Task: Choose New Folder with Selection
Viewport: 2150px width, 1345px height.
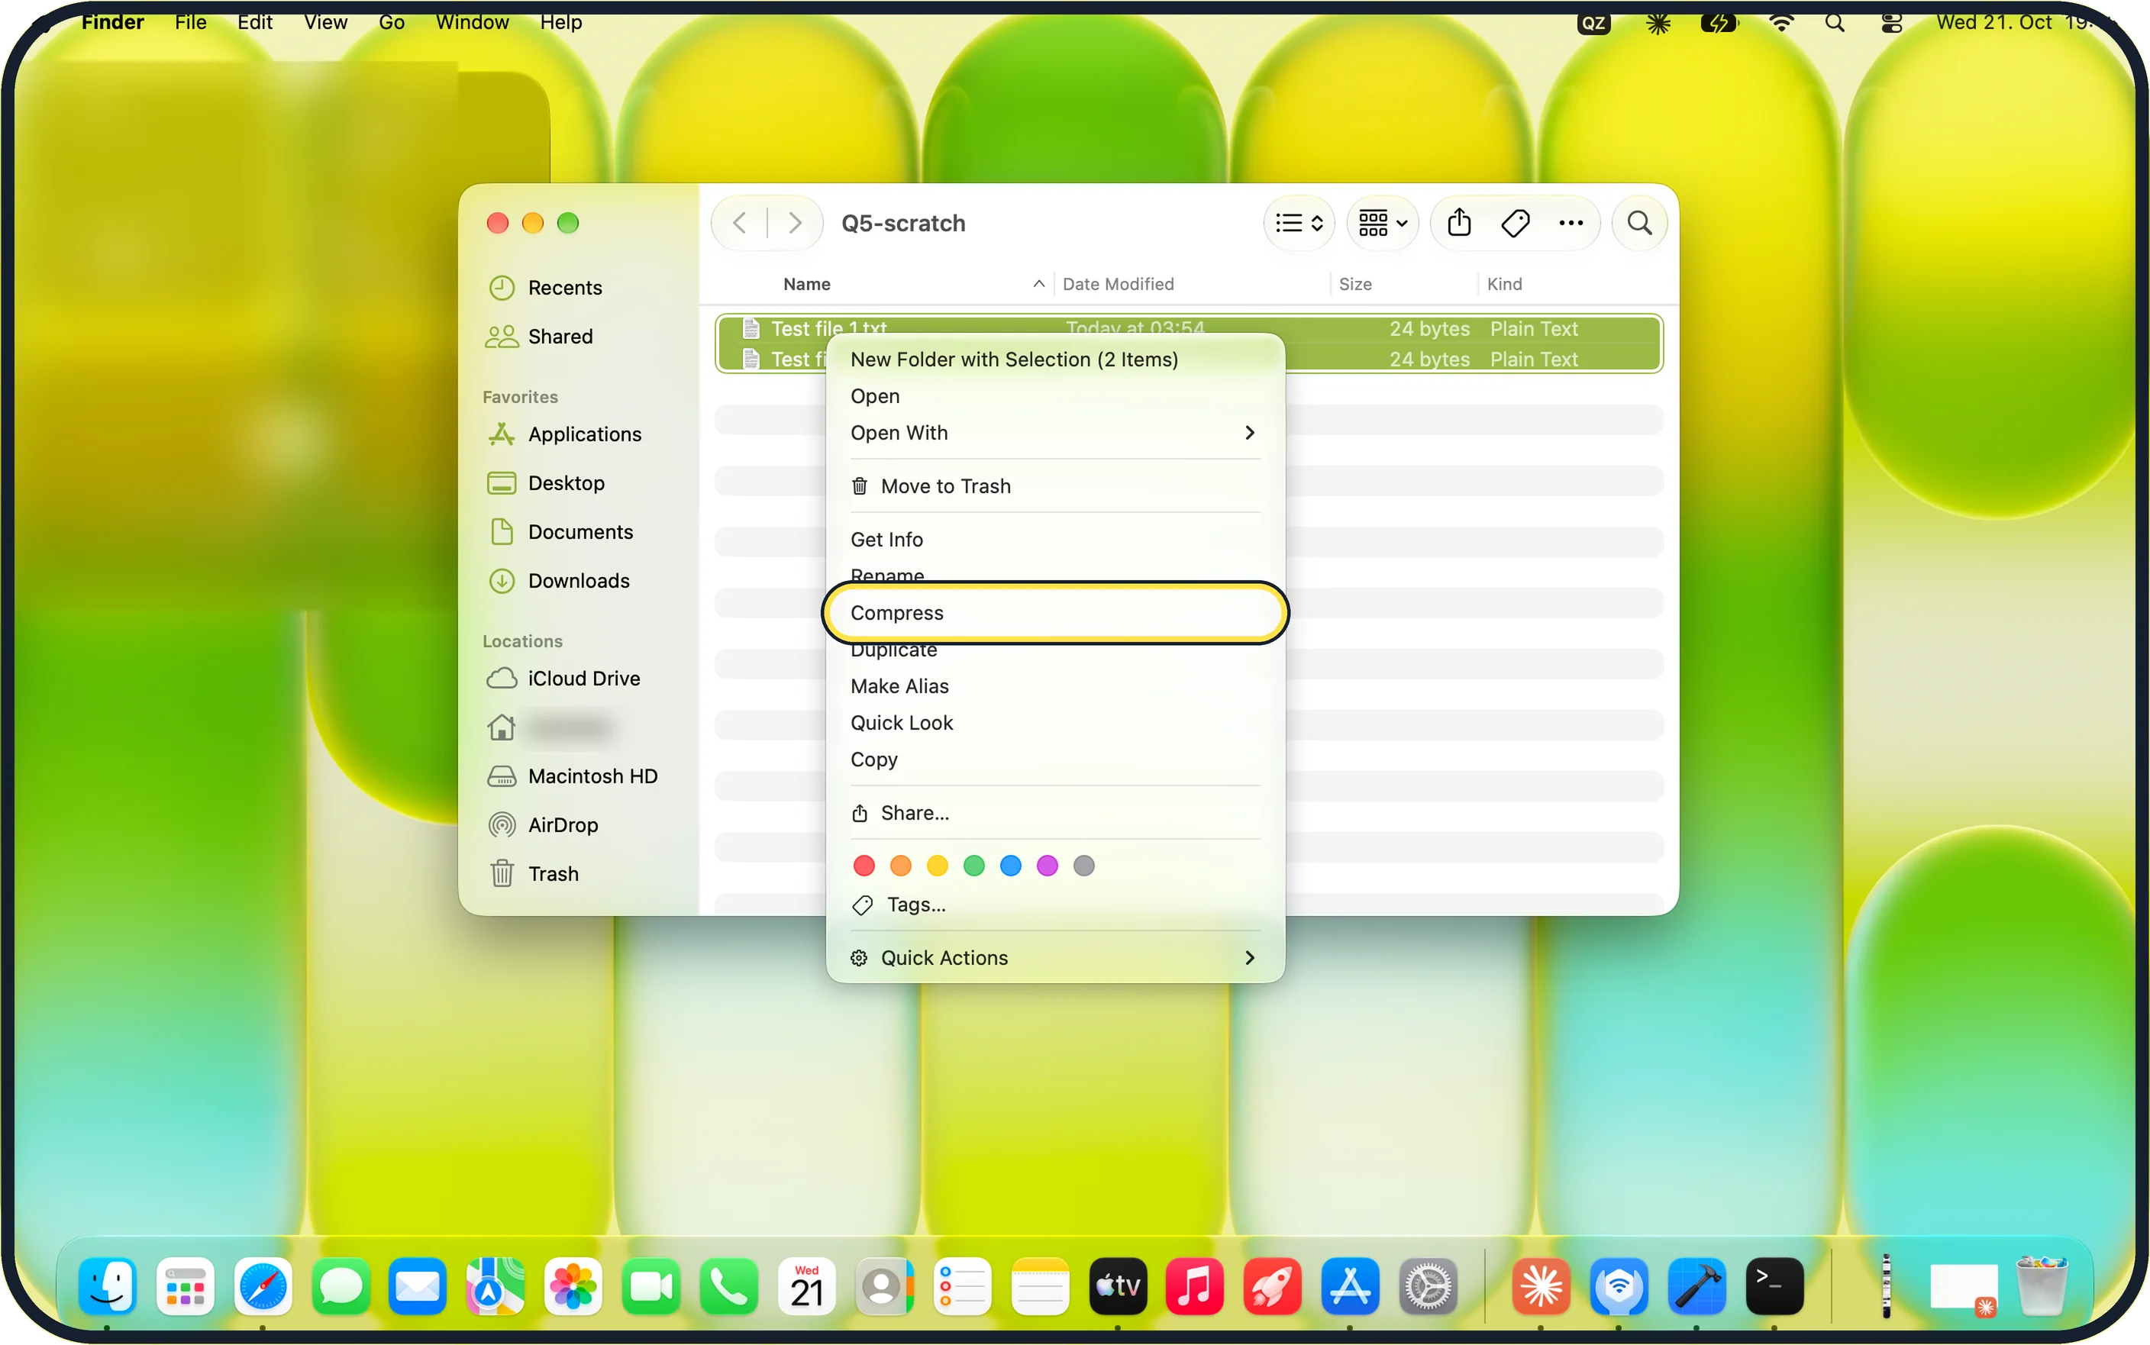Action: pyautogui.click(x=1055, y=359)
